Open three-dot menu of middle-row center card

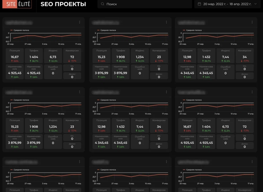point(167,92)
